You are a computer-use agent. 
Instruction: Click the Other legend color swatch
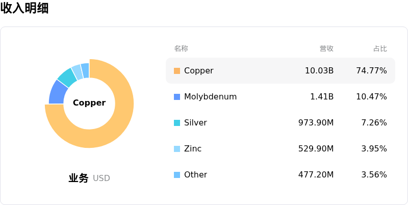click(x=177, y=175)
